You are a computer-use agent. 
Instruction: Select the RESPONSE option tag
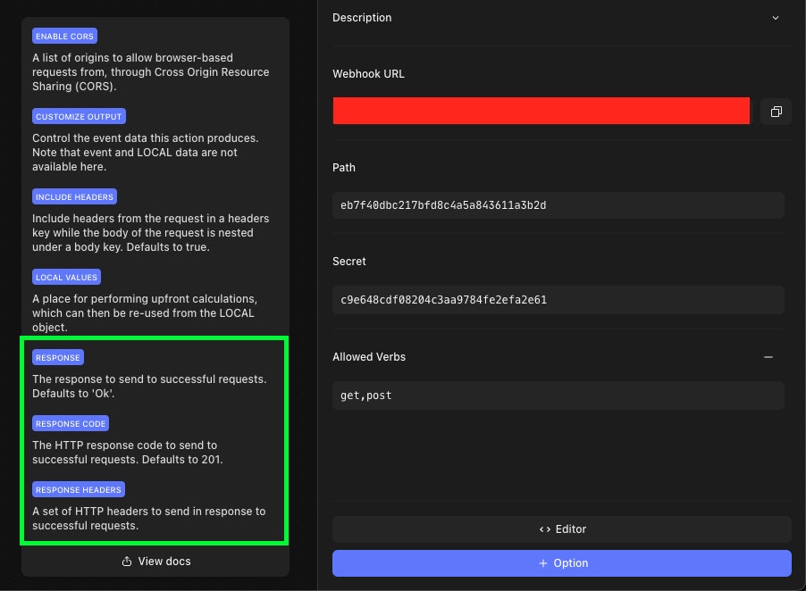pos(58,357)
